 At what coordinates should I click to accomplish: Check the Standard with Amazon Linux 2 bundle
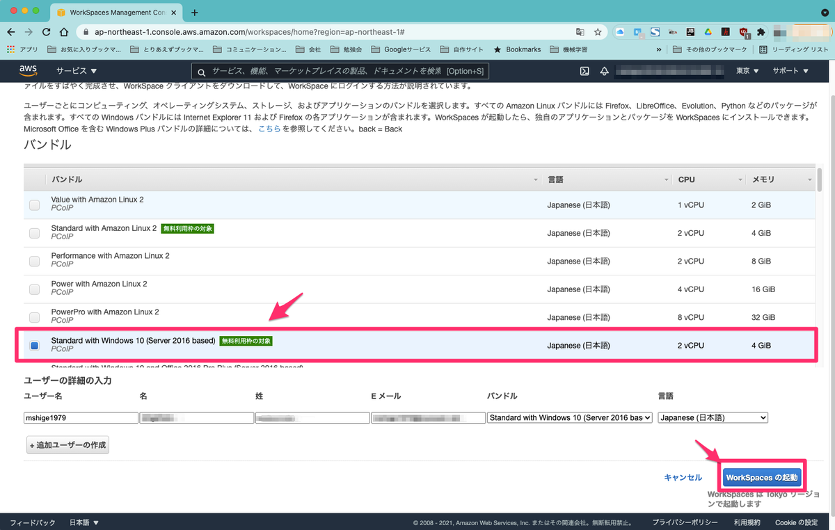coord(34,233)
